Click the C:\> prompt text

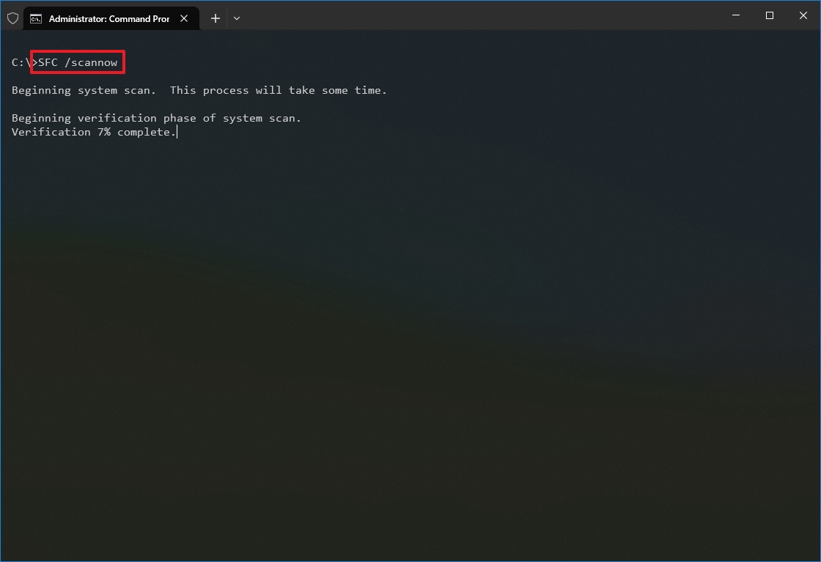pyautogui.click(x=22, y=62)
